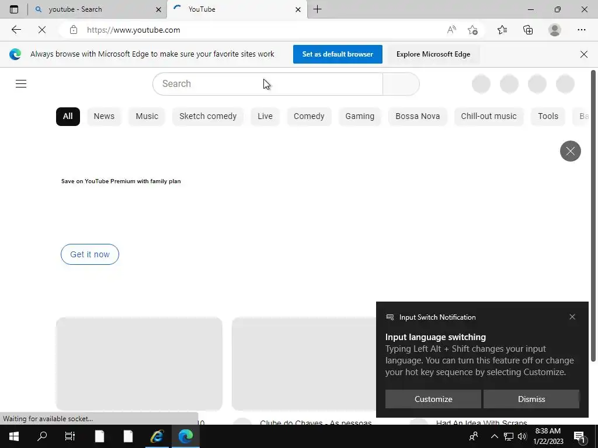Open the Collections icon
This screenshot has height=448, width=598.
[x=528, y=30]
